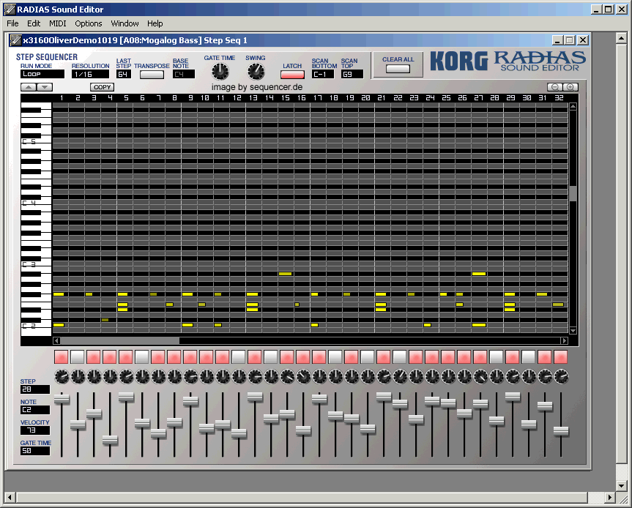The height and width of the screenshot is (508, 632).
Task: Click the note grid's scroll-right arrow
Action: coord(565,341)
